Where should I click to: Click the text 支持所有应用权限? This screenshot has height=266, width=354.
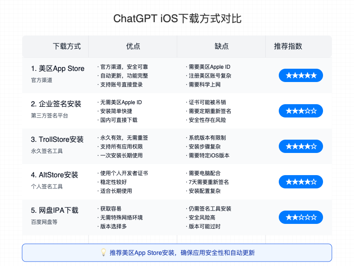click(121, 147)
